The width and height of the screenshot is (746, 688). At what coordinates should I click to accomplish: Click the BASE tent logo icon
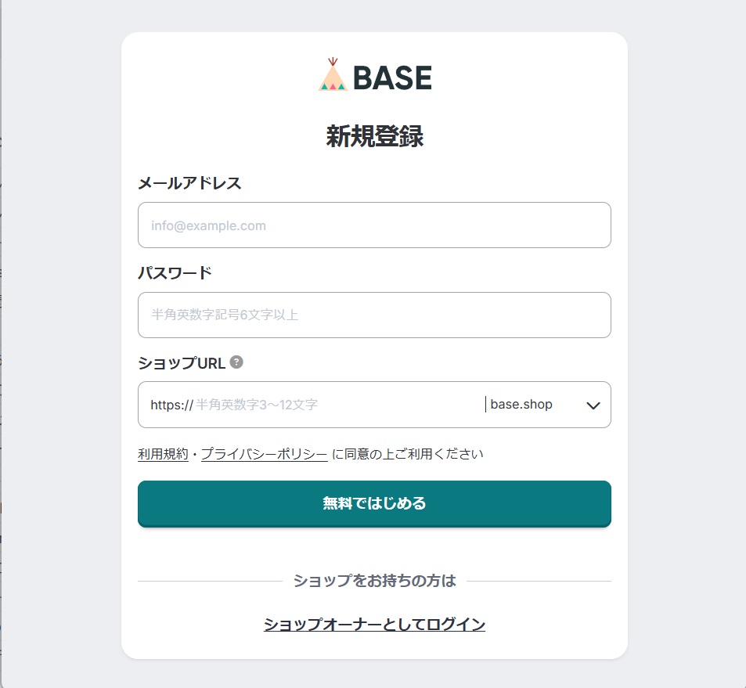click(x=333, y=76)
